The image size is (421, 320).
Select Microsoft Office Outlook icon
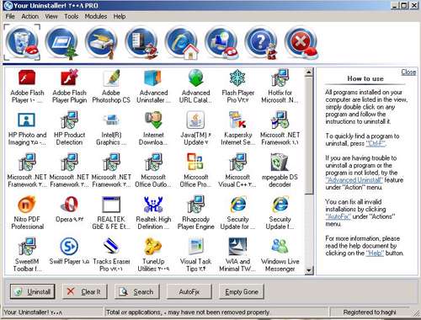153,162
